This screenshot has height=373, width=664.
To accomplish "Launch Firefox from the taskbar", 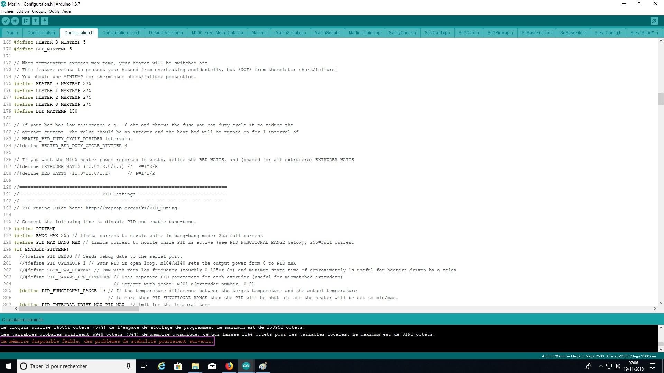I will [x=229, y=366].
